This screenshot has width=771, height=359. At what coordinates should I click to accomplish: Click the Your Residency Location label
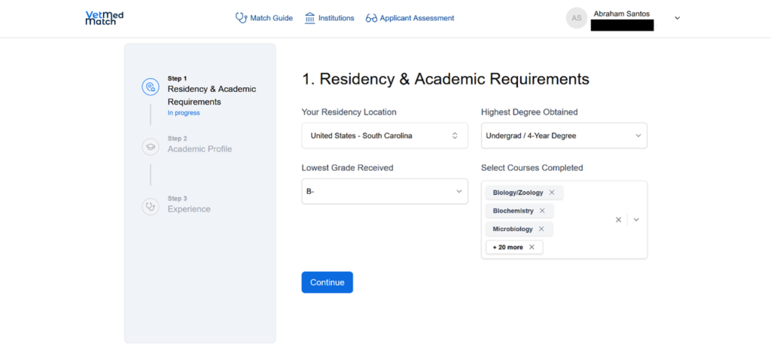pyautogui.click(x=349, y=112)
